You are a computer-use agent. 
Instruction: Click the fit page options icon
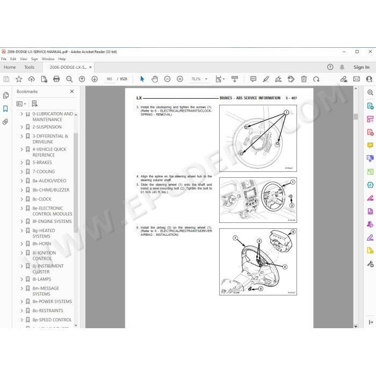pos(220,79)
